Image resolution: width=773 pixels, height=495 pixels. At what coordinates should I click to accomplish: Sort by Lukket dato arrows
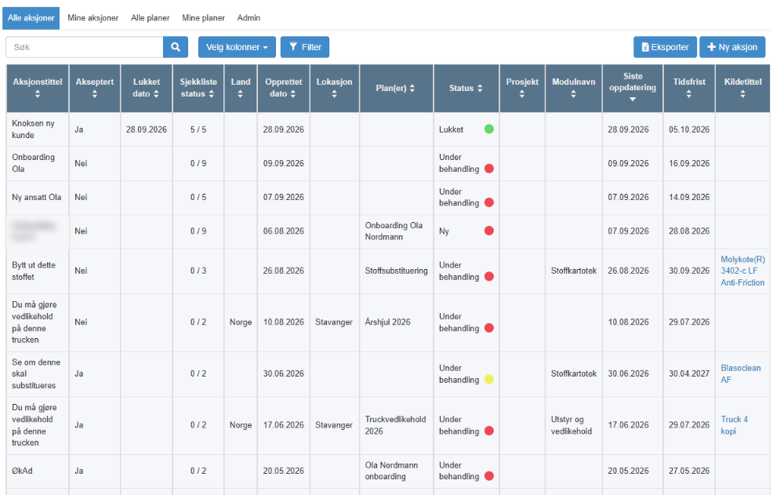point(156,94)
